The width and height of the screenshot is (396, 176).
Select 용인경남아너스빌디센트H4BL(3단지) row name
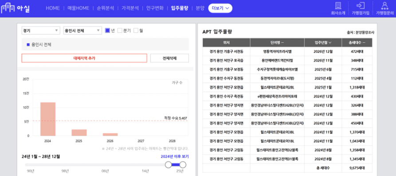point(277,114)
